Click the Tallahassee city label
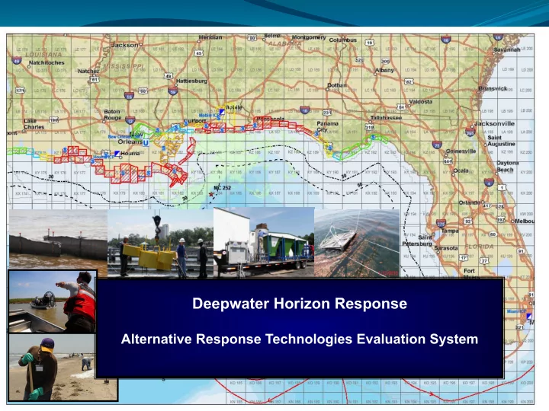This screenshot has width=549, height=411. coord(386,118)
